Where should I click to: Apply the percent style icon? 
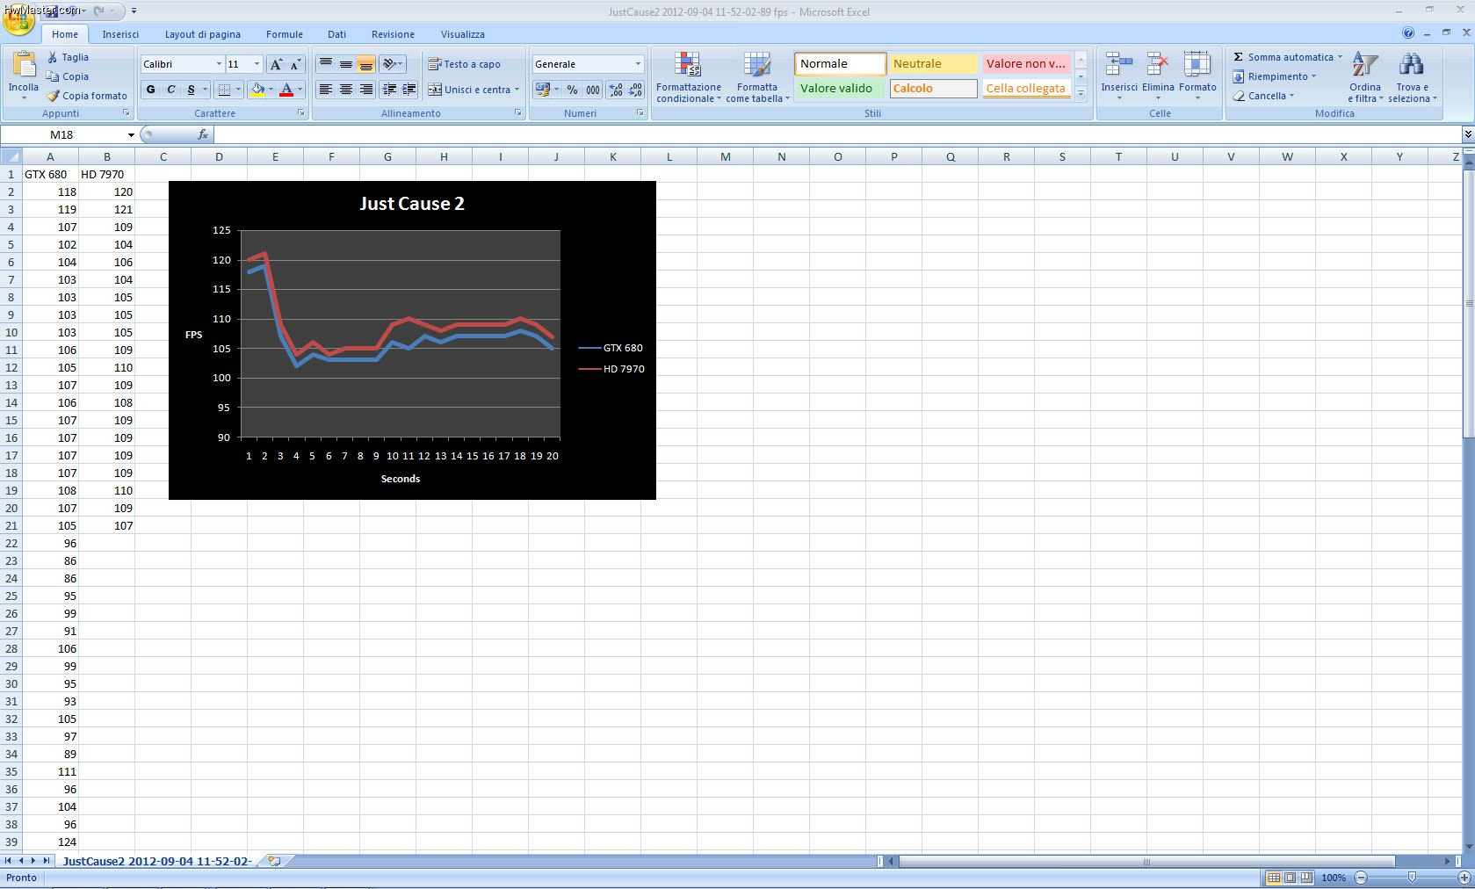tap(573, 90)
